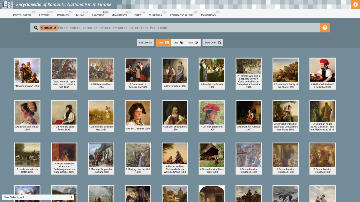Switch to List view
Viewport: 360px width, 202px height.
pyautogui.click(x=178, y=43)
